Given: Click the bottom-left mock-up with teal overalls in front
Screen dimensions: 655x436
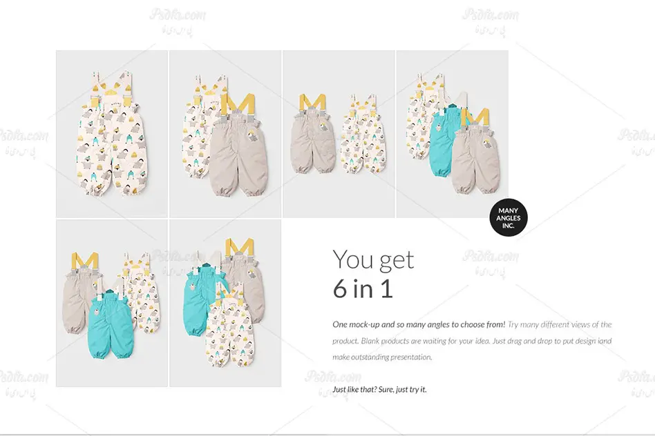Looking at the screenshot, I should tap(112, 303).
